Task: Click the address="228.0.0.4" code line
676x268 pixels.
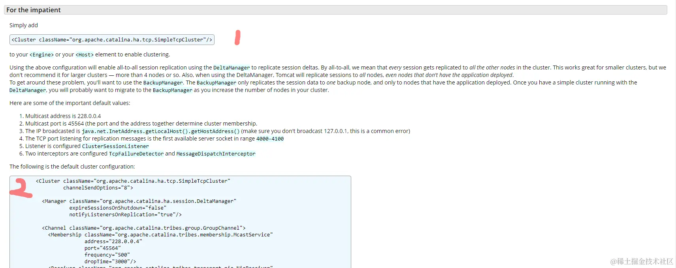Action: click(x=113, y=242)
